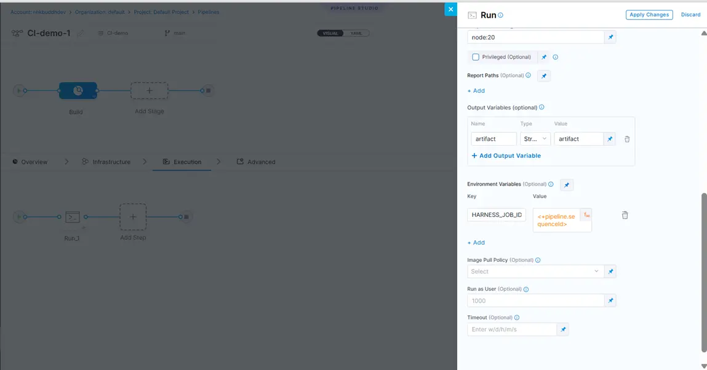Edit pipeline name pencil icon
This screenshot has height=370, width=707.
(80, 33)
